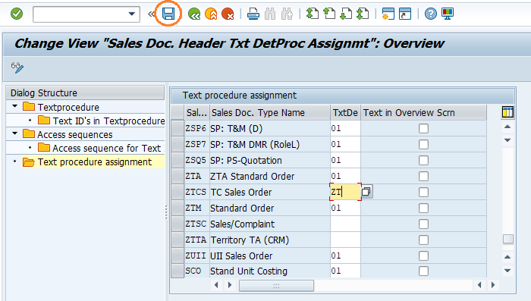Click the far-right horizontal scroll-left arrow
531x301 pixels.
point(479,285)
